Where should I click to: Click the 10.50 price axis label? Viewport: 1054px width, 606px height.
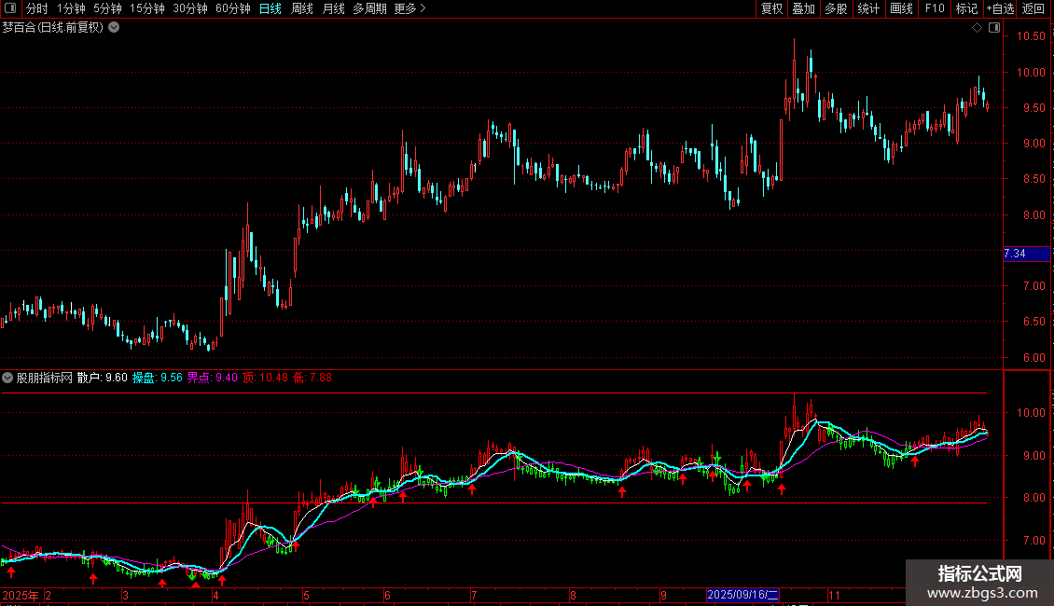[1031, 36]
